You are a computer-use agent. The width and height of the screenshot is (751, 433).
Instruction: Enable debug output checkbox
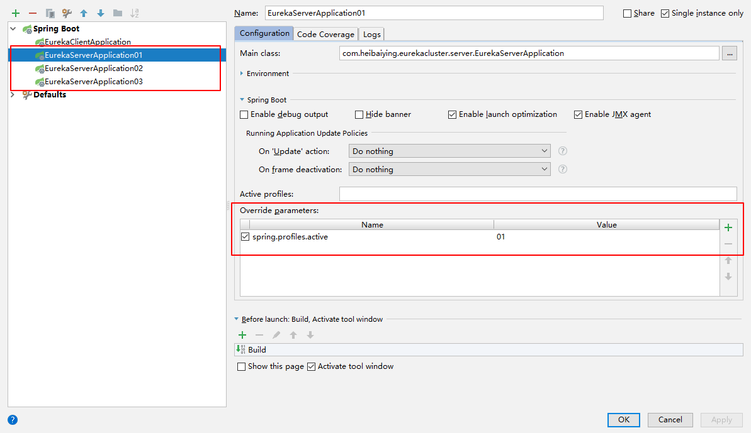click(x=244, y=114)
